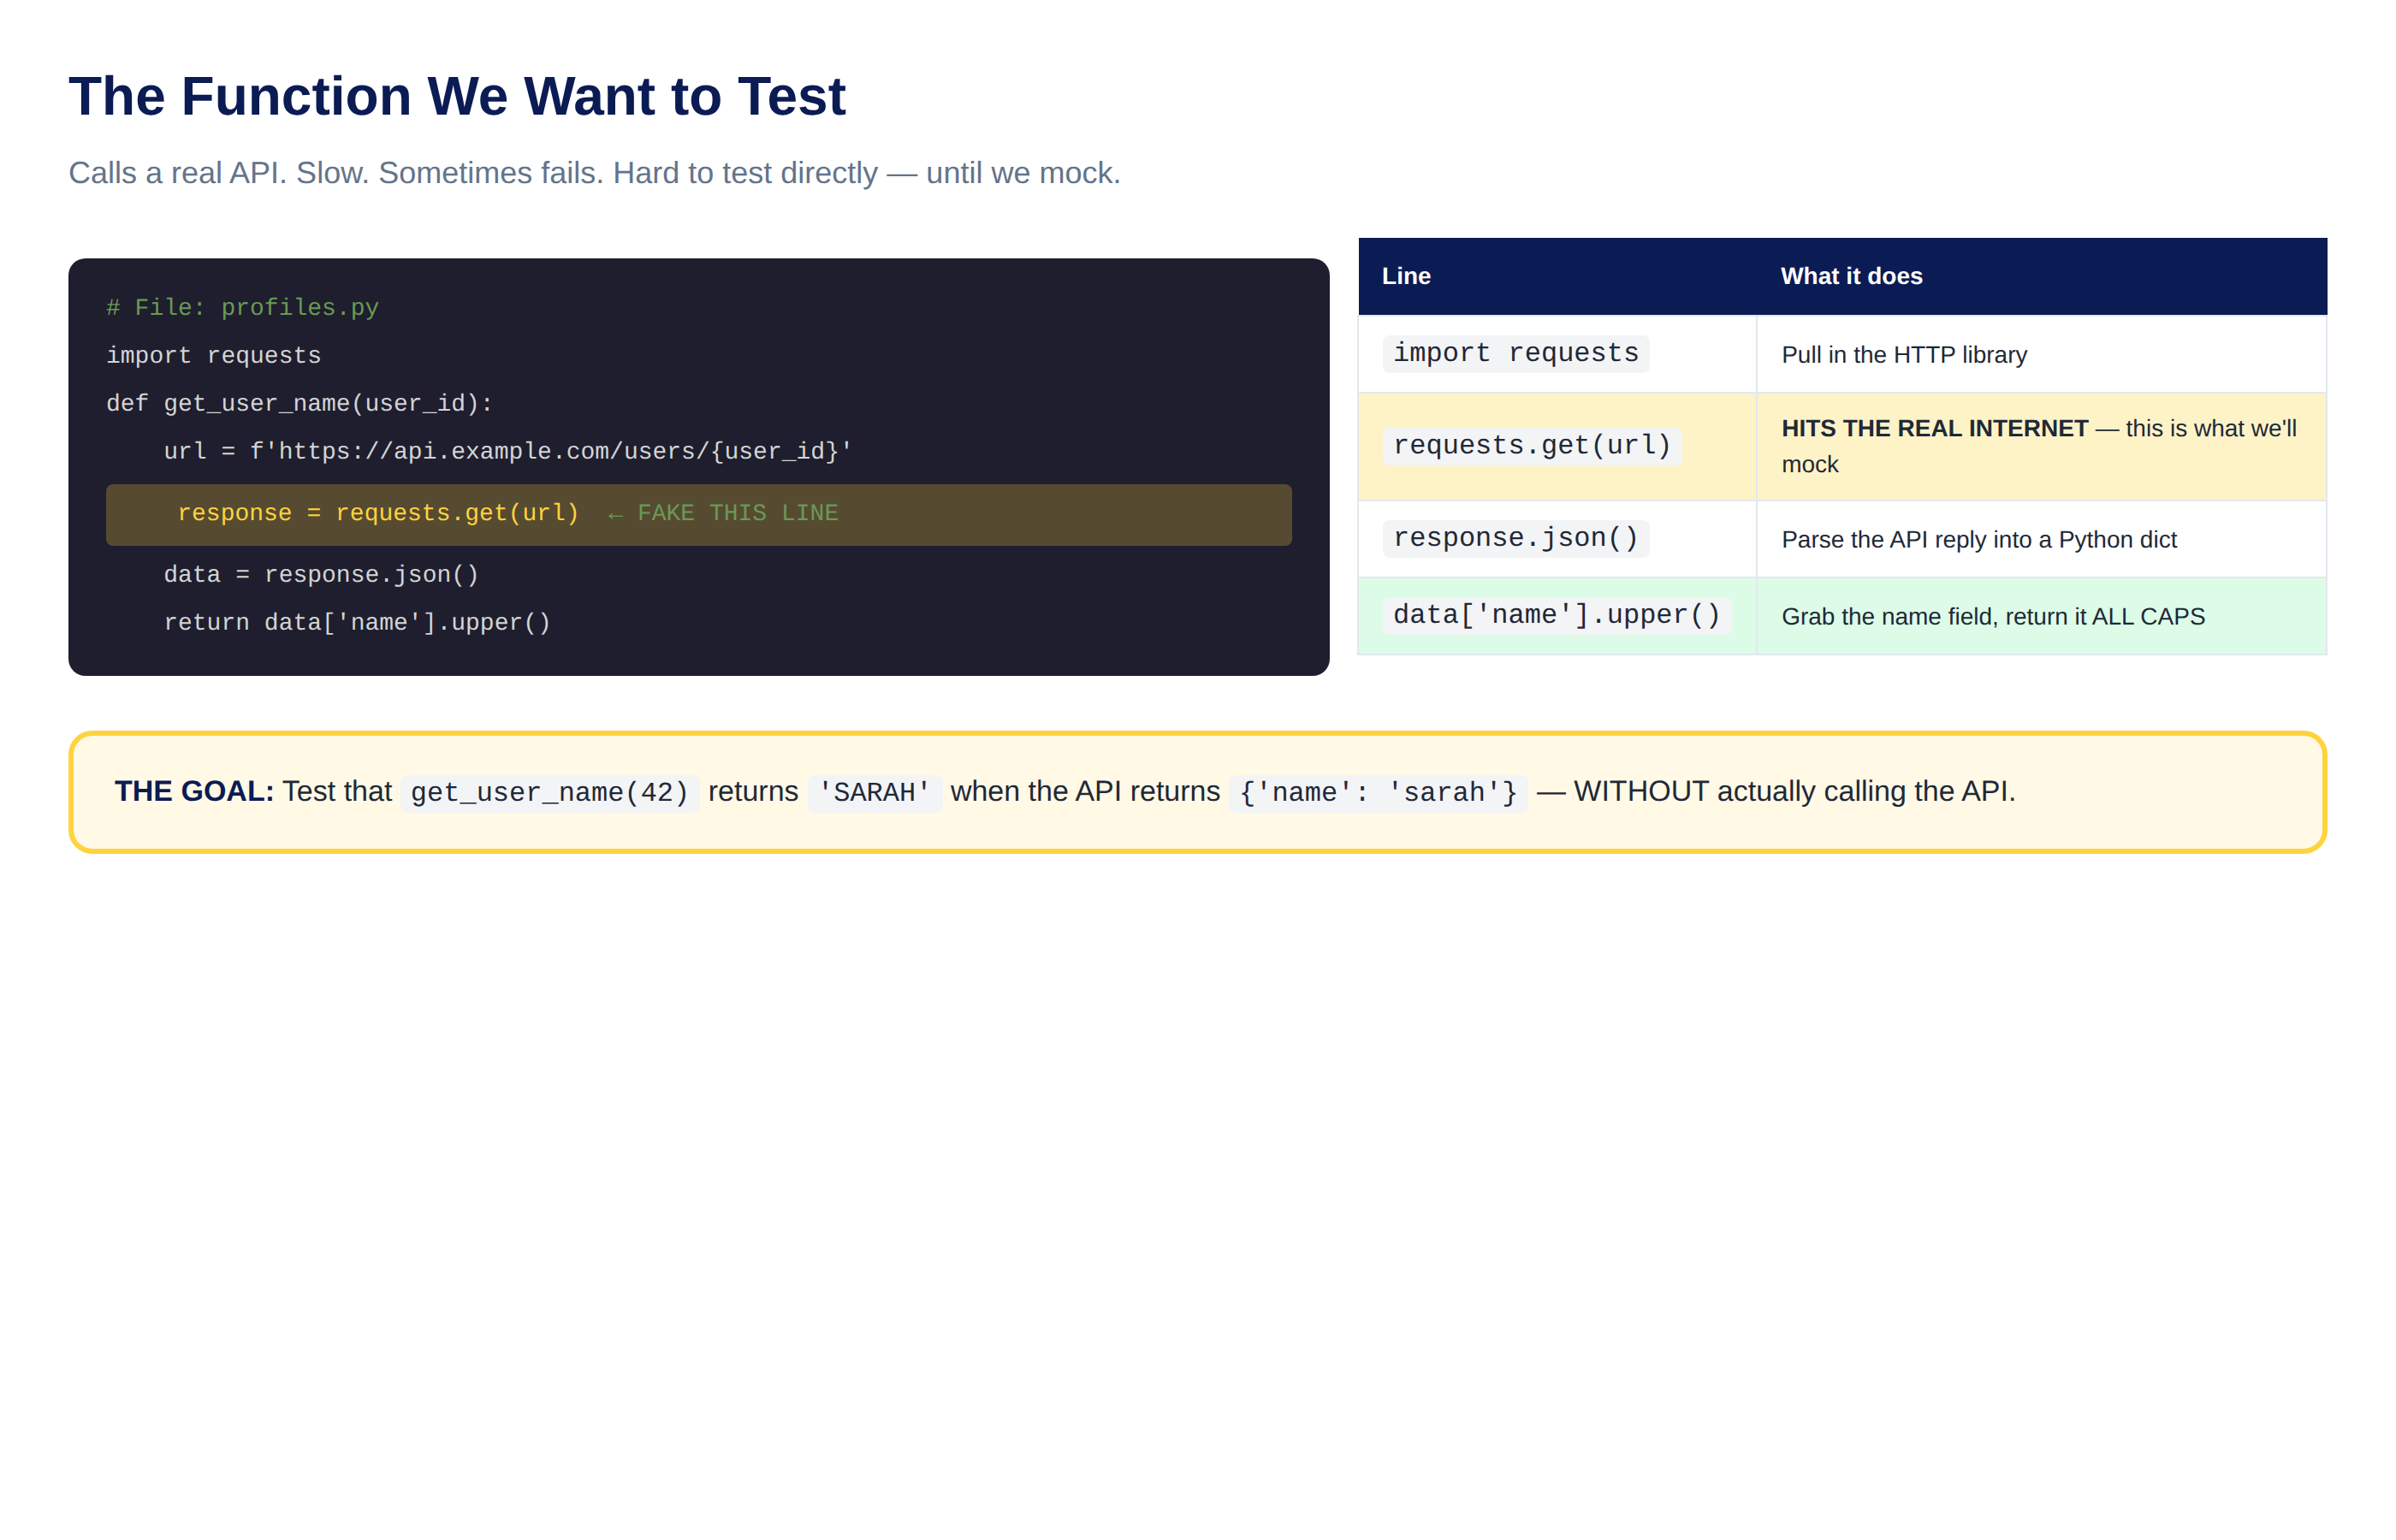Click the "import requests" chip in the table
Viewport: 2396px width, 1540px height.
coord(1515,354)
